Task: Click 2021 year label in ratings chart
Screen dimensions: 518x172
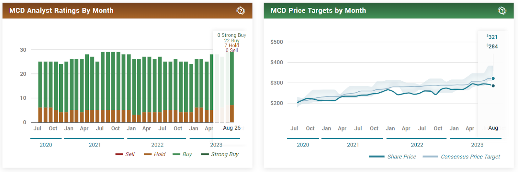Action: 95,145
